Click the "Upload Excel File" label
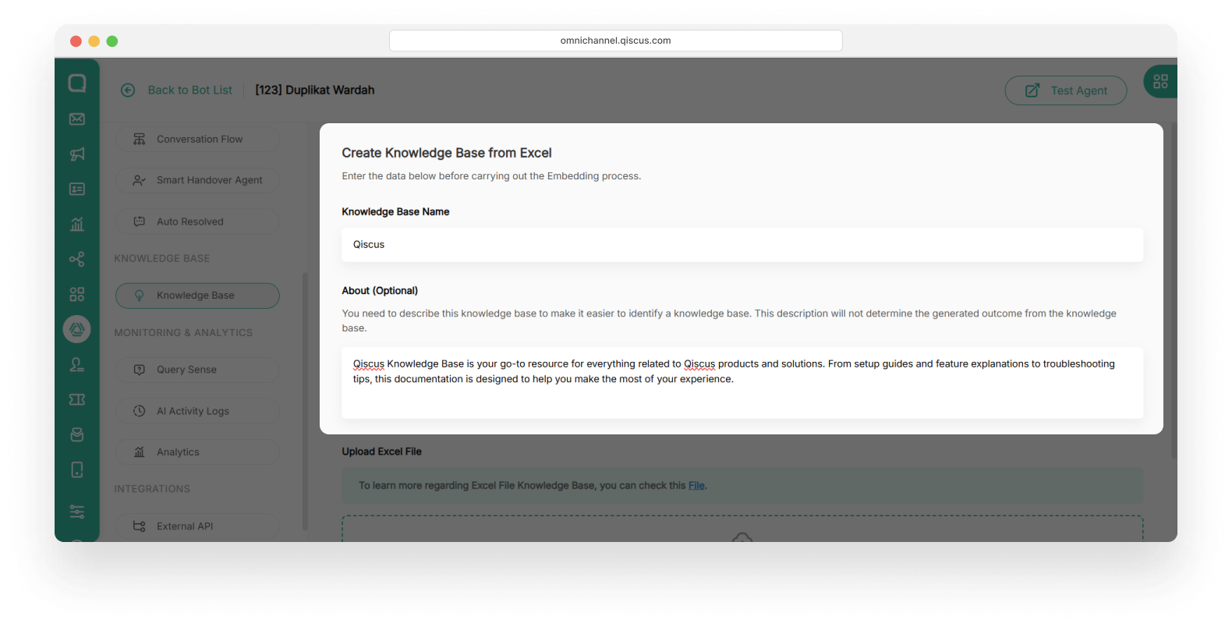Image resolution: width=1232 pixels, height=627 pixels. pyautogui.click(x=381, y=452)
